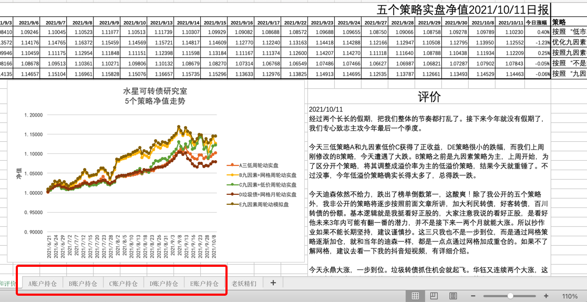Screen dimensions: 587x302
Task: Click the 评价 heading cell
Action: 429,97
